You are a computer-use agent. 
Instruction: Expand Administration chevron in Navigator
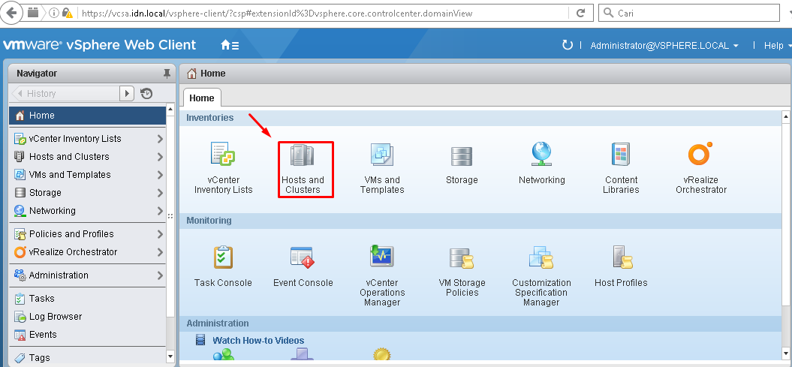(160, 275)
